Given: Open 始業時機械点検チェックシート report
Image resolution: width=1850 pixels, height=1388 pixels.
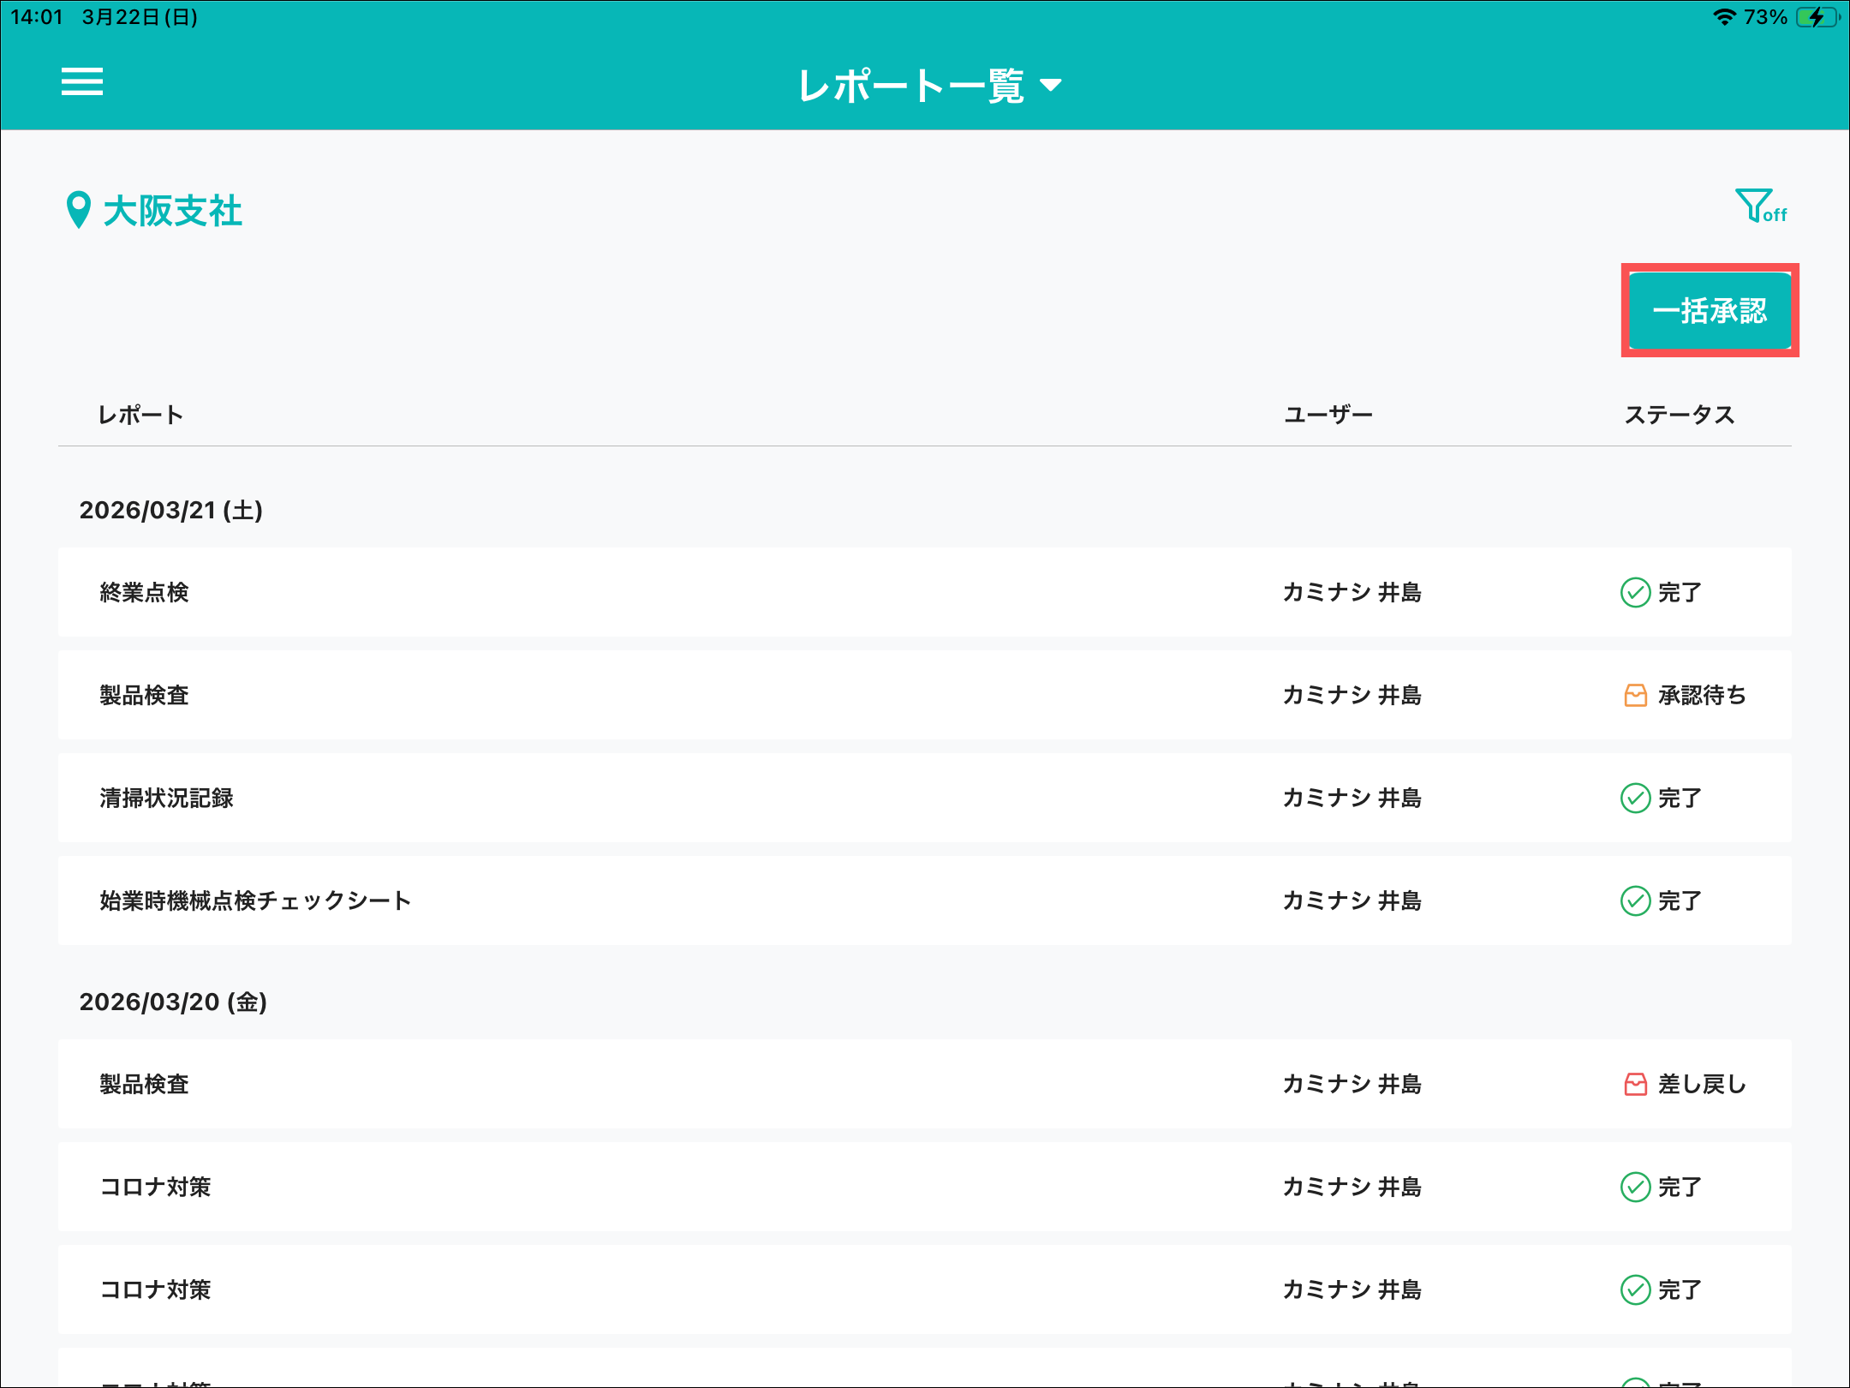Looking at the screenshot, I should [x=255, y=900].
